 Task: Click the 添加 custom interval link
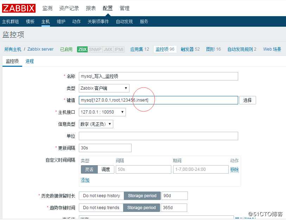(85, 180)
